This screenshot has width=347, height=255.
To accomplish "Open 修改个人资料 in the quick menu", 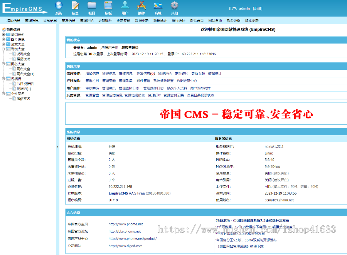I will pos(177,88).
